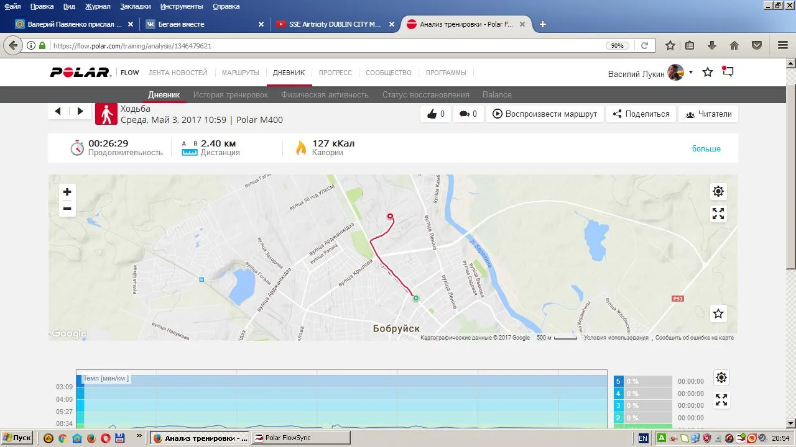Click the Поделиться share button
The width and height of the screenshot is (796, 447).
641,114
